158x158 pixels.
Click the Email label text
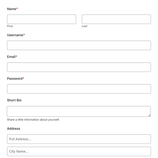[11, 57]
